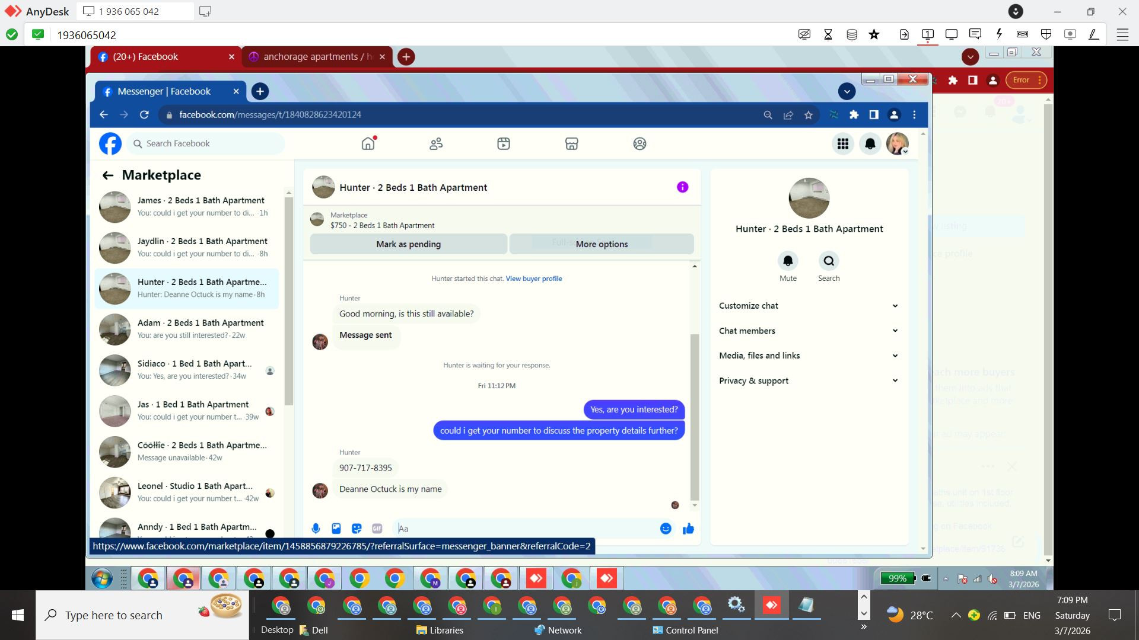This screenshot has width=1139, height=640.
Task: Open View buyer profile link
Action: coord(534,279)
